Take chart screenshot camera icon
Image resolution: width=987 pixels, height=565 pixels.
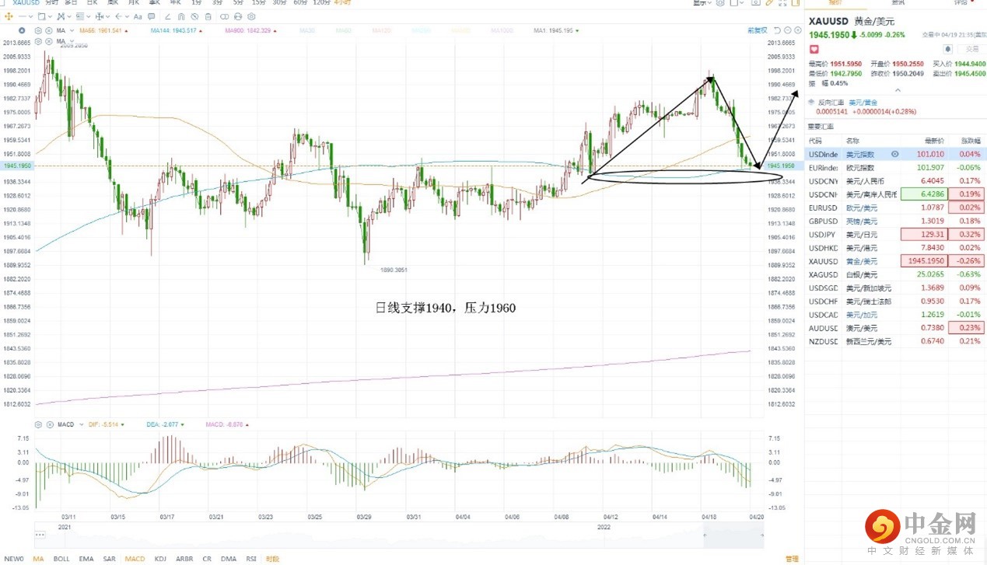755,3
